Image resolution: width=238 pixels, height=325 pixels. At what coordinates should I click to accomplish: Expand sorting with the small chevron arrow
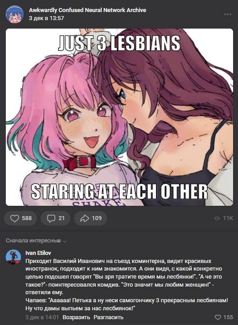[x=64, y=242]
